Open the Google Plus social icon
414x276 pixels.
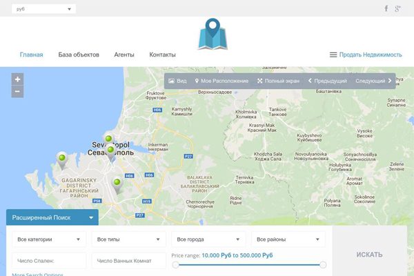pos(397,8)
